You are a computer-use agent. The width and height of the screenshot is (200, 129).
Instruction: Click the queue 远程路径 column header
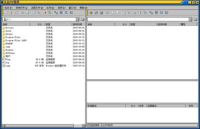point(166,106)
